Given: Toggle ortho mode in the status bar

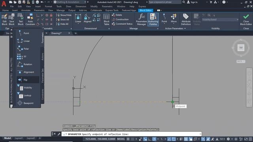Looking at the screenshot, I should (x=149, y=139).
